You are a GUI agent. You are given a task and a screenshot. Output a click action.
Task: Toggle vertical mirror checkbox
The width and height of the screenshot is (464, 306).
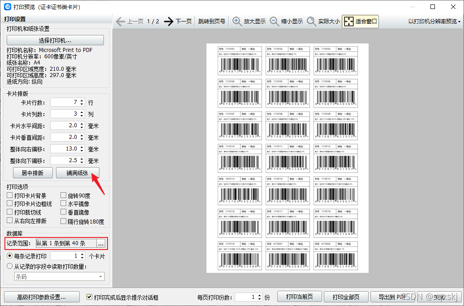63,212
